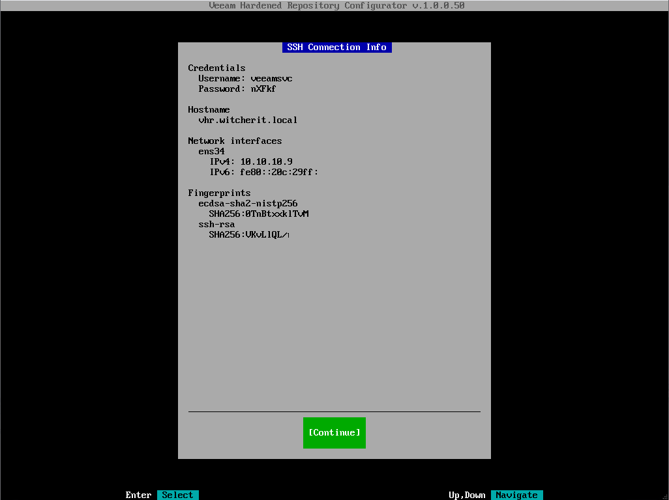Click the username value veeamsvc
Image resolution: width=669 pixels, height=500 pixels.
point(271,79)
